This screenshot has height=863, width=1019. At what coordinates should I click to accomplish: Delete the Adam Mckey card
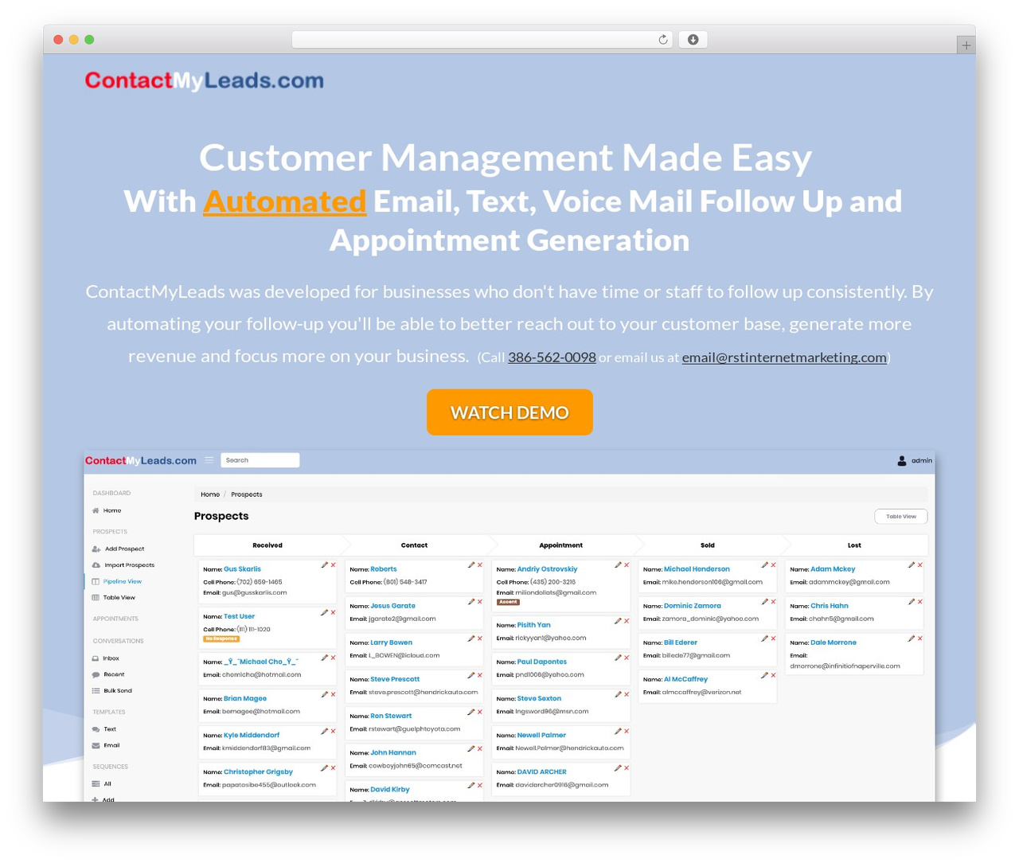920,565
